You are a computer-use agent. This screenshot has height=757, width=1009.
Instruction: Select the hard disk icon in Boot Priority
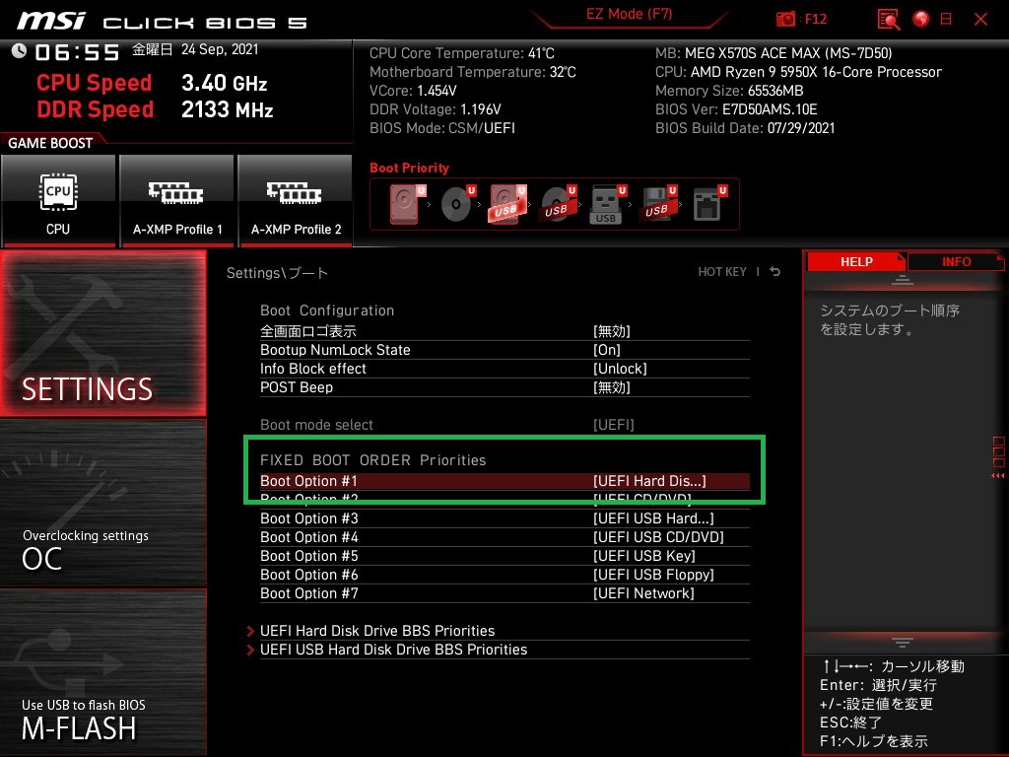[x=405, y=204]
